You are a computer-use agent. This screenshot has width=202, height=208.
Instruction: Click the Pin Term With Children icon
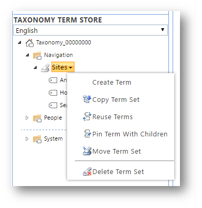click(x=88, y=134)
